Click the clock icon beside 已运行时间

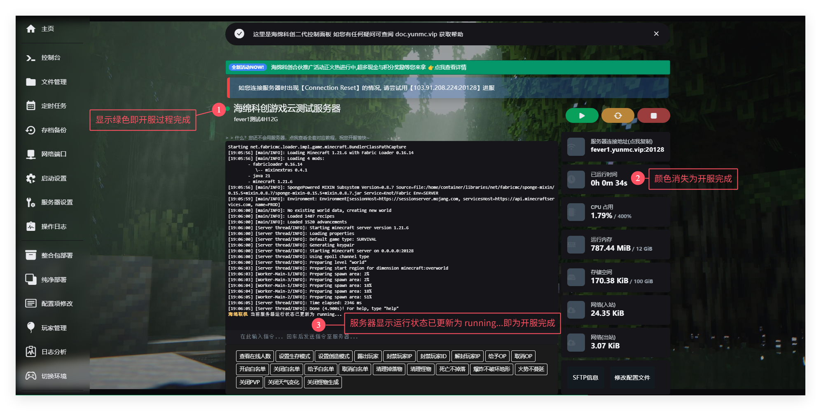[576, 179]
